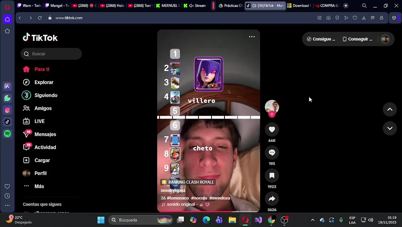The image size is (402, 227).
Task: Switch to the Prácticas Drive tab
Action: pos(231,5)
